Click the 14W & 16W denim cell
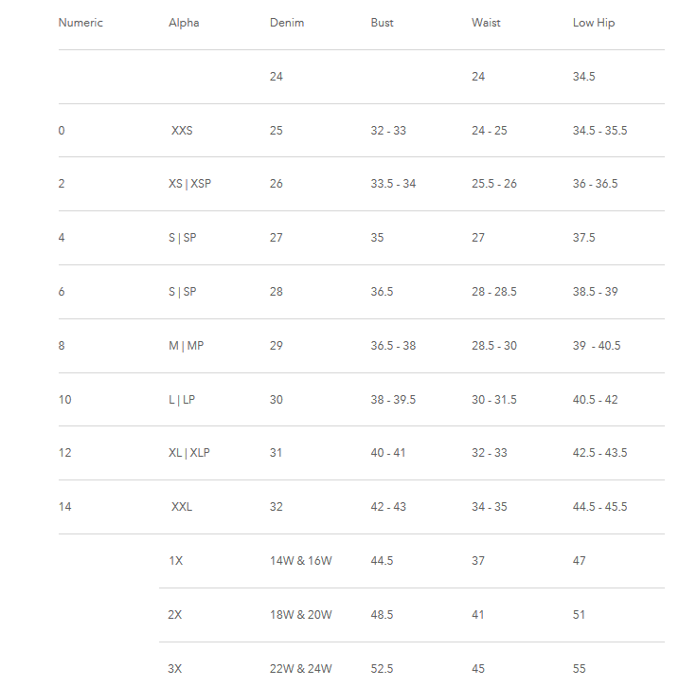The image size is (679, 687). point(300,561)
